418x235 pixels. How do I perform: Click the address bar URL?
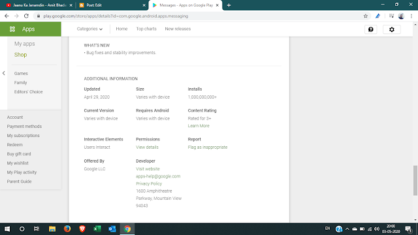pos(116,16)
